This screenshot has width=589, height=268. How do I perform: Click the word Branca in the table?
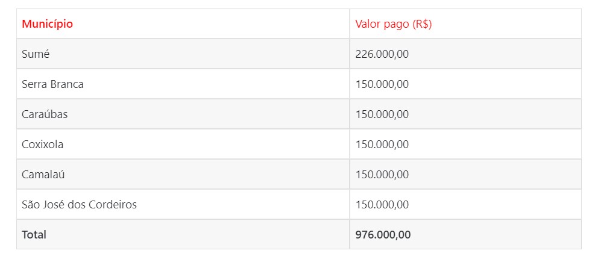click(67, 84)
